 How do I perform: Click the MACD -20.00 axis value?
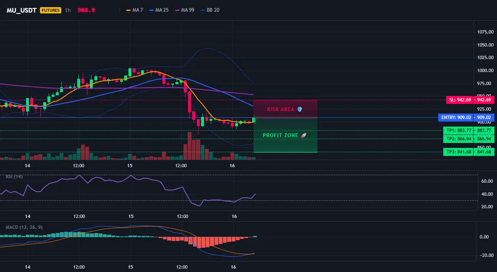(x=487, y=255)
